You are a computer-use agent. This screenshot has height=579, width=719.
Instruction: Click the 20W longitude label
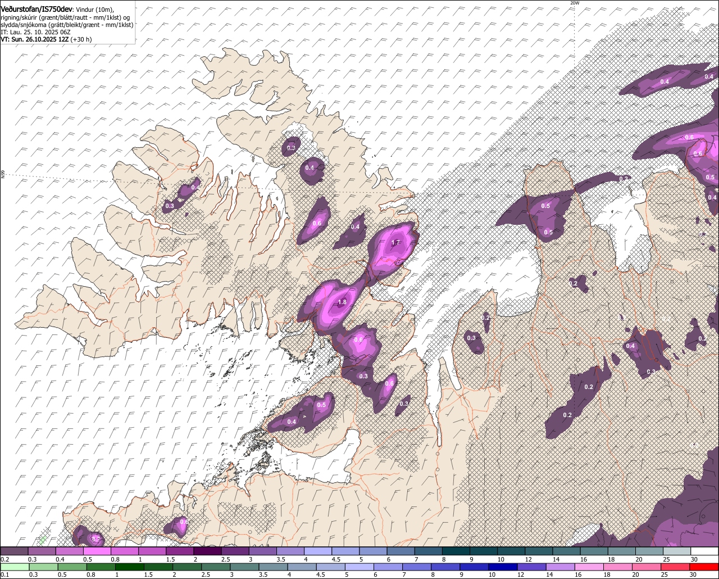[x=574, y=3]
